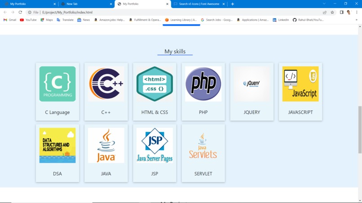Open the Amazon.jobs Help bookmark
Image resolution: width=362 pixels, height=203 pixels.
110,20
